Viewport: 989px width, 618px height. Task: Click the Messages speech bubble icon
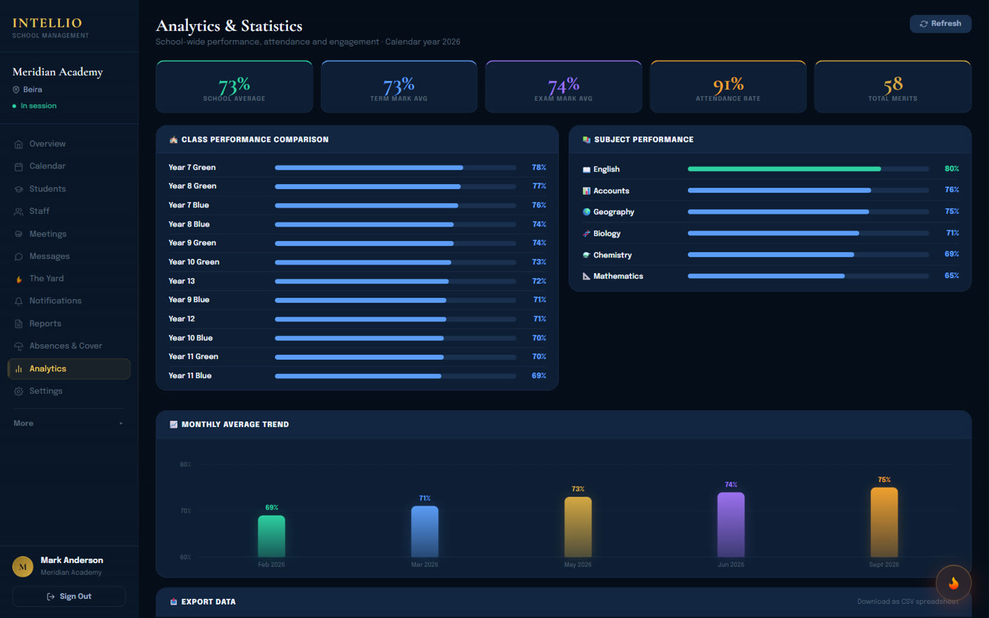(18, 257)
